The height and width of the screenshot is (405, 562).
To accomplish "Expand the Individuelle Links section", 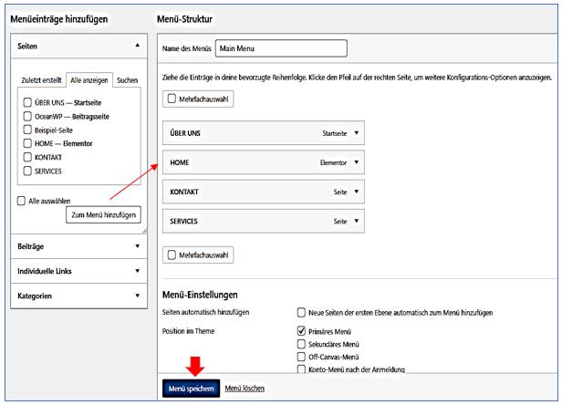I will pos(138,270).
